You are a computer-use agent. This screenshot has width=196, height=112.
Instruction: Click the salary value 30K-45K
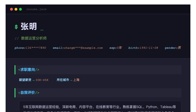pyautogui.click(x=42, y=80)
